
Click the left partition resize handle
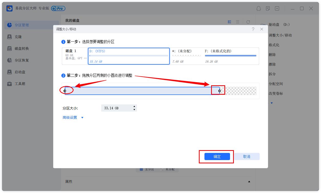click(x=65, y=91)
